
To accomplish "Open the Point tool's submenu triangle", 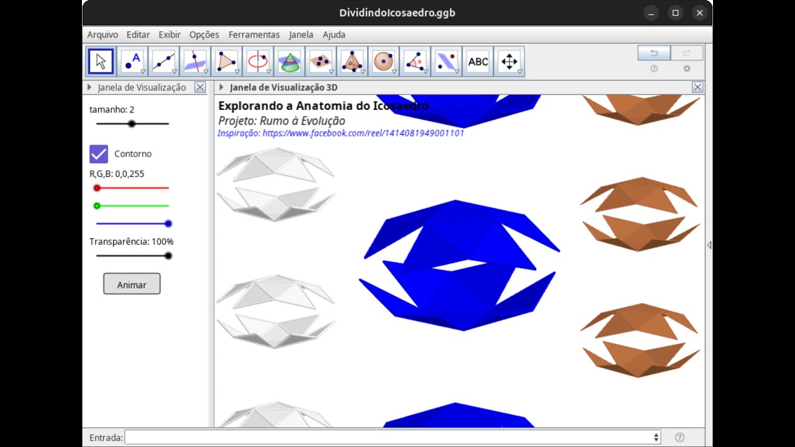I will (143, 71).
